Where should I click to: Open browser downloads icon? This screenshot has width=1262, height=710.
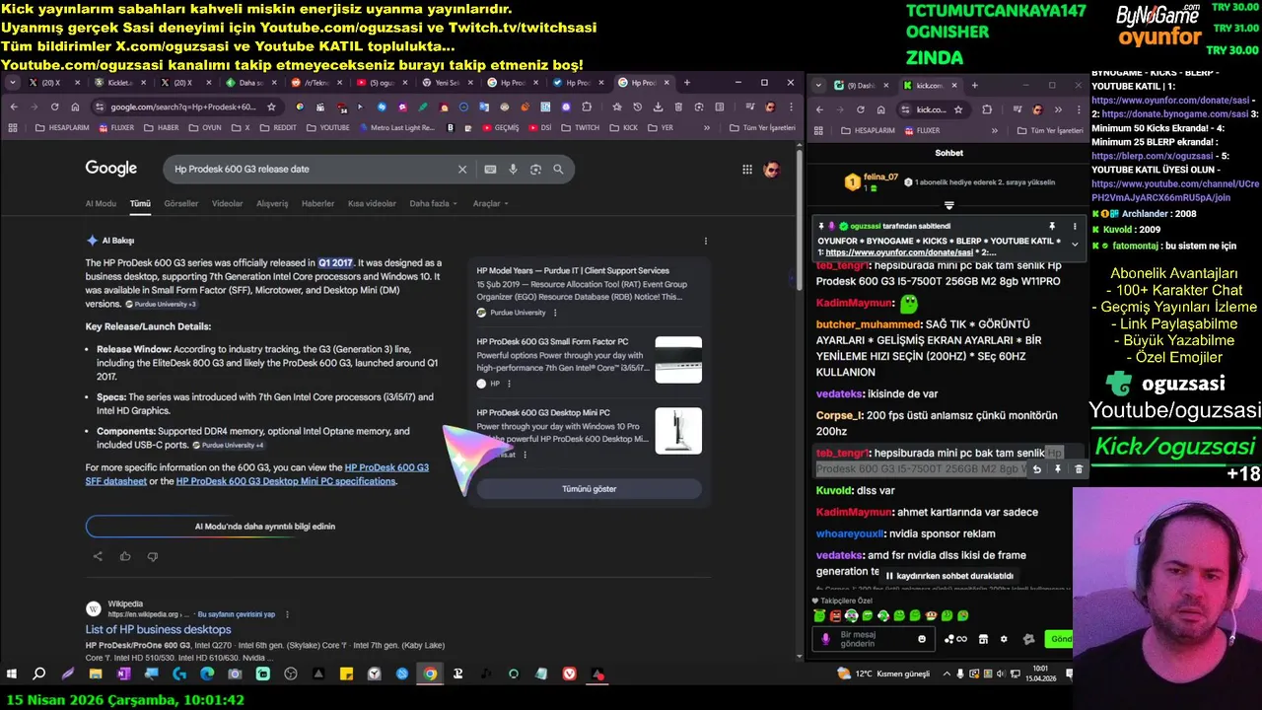[x=658, y=106]
